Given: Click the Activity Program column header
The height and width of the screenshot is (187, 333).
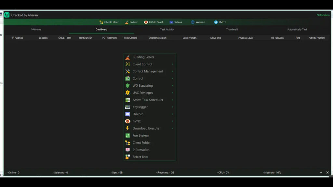Looking at the screenshot, I should click(x=317, y=38).
